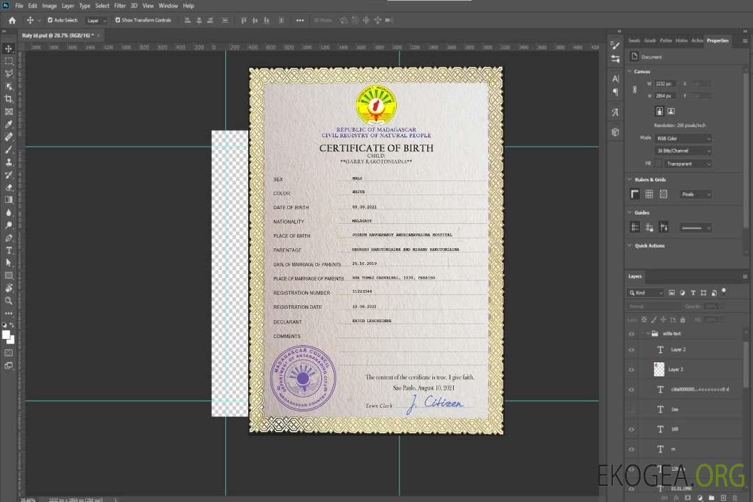Viewport: 753px width, 502px height.
Task: Open the RGB Color mode dropdown
Action: point(683,138)
